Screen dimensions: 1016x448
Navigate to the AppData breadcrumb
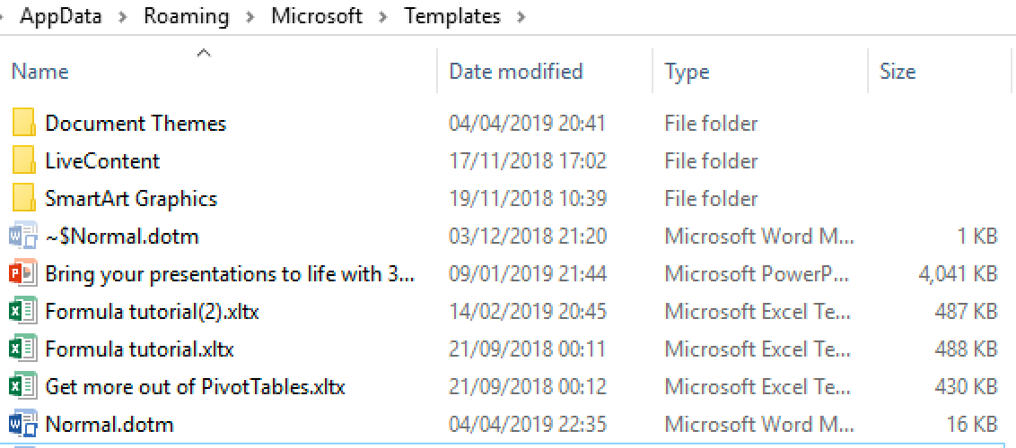coord(61,16)
